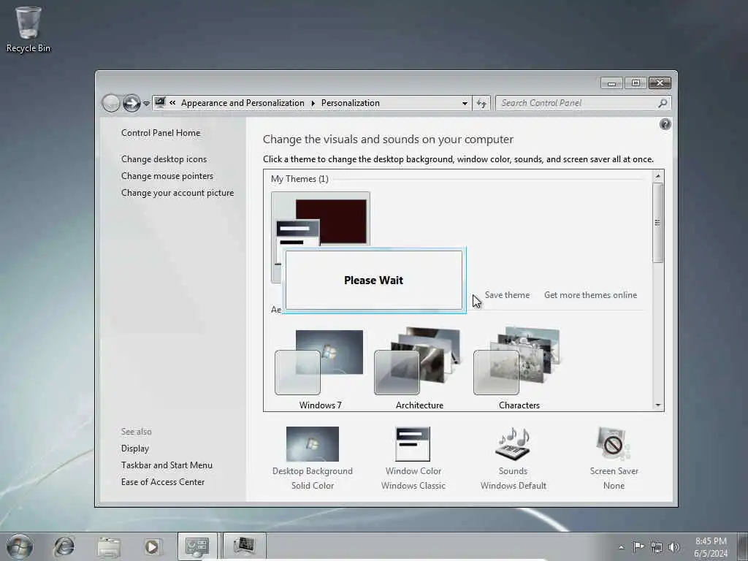Maximize the Personalization window
Viewport: 748px width, 561px height.
coord(636,83)
